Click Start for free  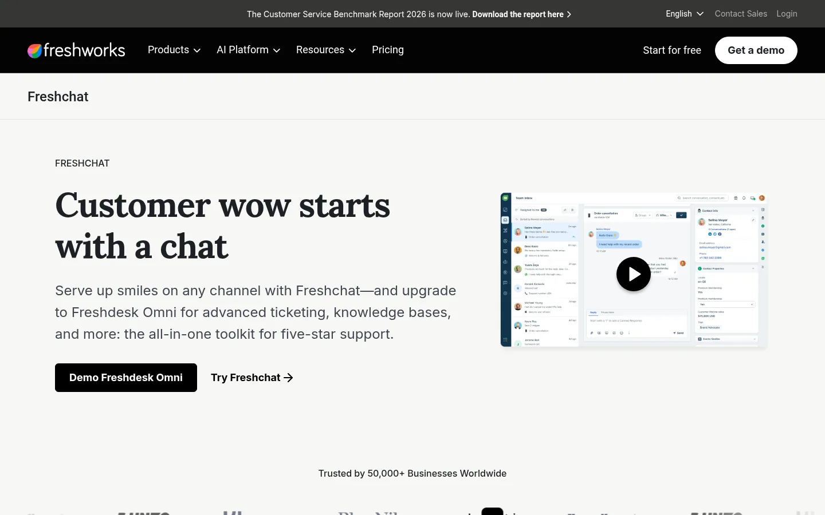tap(672, 50)
